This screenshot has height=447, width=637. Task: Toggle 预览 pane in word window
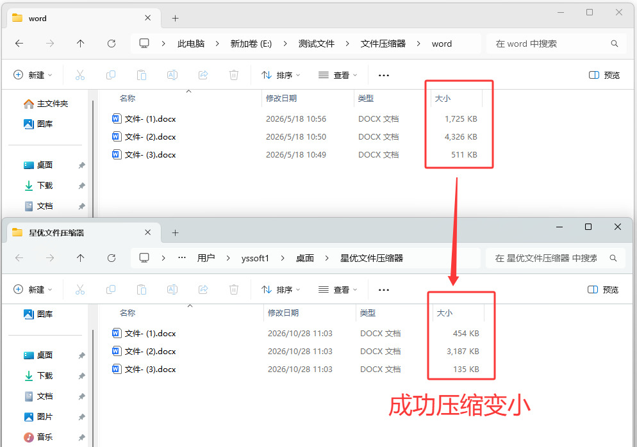tap(604, 75)
